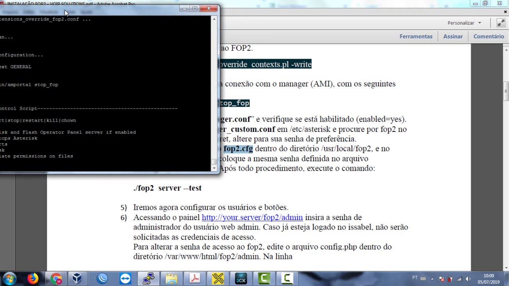Screen dimensions: 509x286
Task: Open Windows Explorer folder icon in taskbar
Action: pyautogui.click(x=171, y=278)
